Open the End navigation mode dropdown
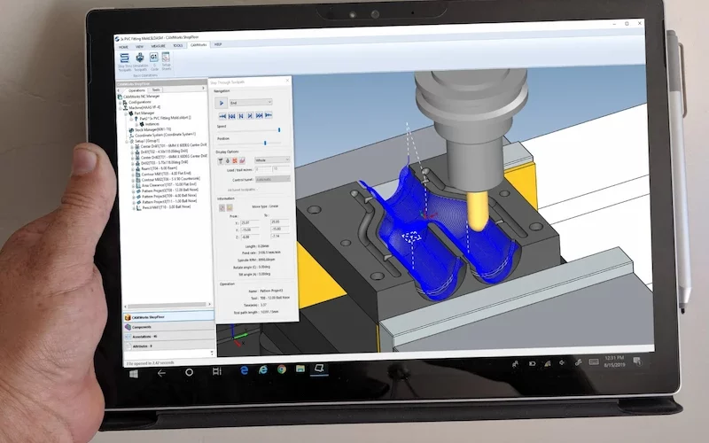Screen dimensions: 709x443 [251, 103]
